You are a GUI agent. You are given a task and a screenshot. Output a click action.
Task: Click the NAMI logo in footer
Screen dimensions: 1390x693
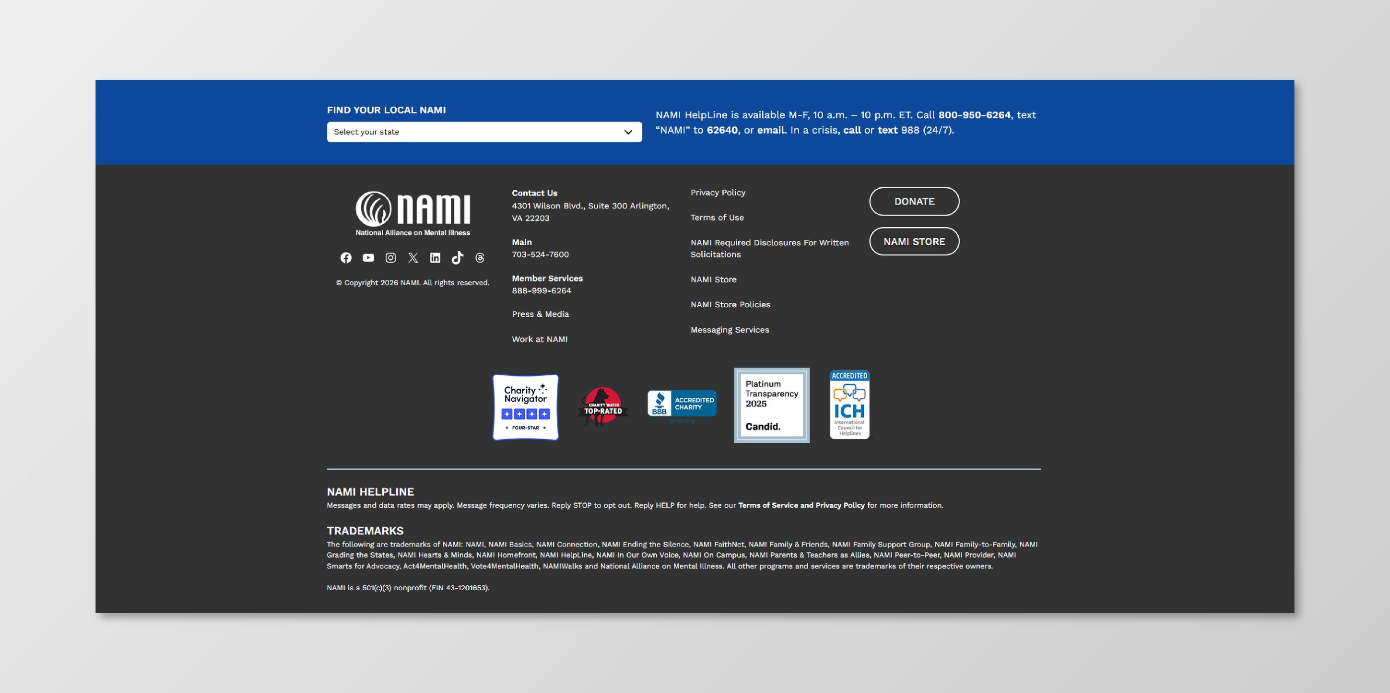click(x=413, y=214)
